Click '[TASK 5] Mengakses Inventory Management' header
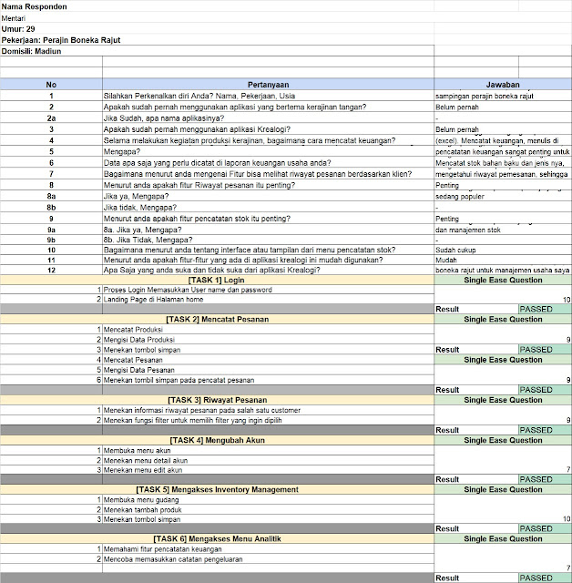This screenshot has width=572, height=583. 217,489
